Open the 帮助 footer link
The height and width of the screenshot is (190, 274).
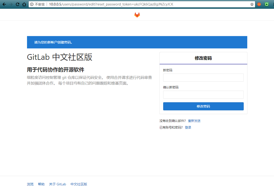click(x=41, y=184)
